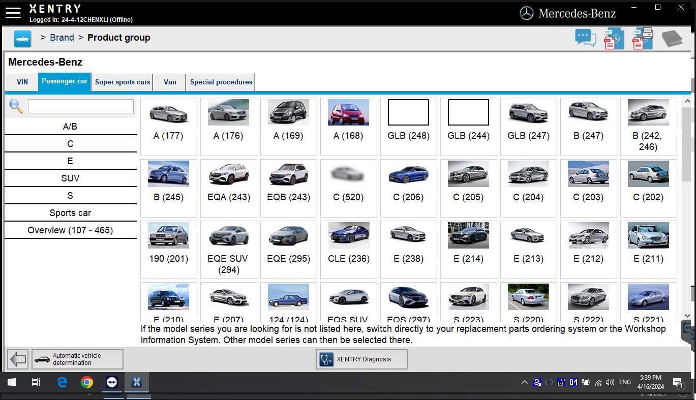Image resolution: width=696 pixels, height=400 pixels.
Task: Switch to the Super sports cars tab
Action: [123, 82]
